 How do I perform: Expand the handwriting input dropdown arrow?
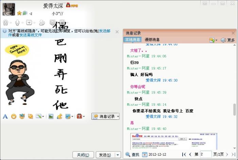(x=43, y=117)
